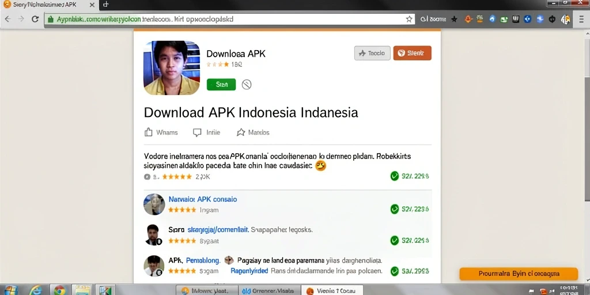This screenshot has width=590, height=295.
Task: Click the black square extension icon with white stripes
Action: tap(516, 19)
